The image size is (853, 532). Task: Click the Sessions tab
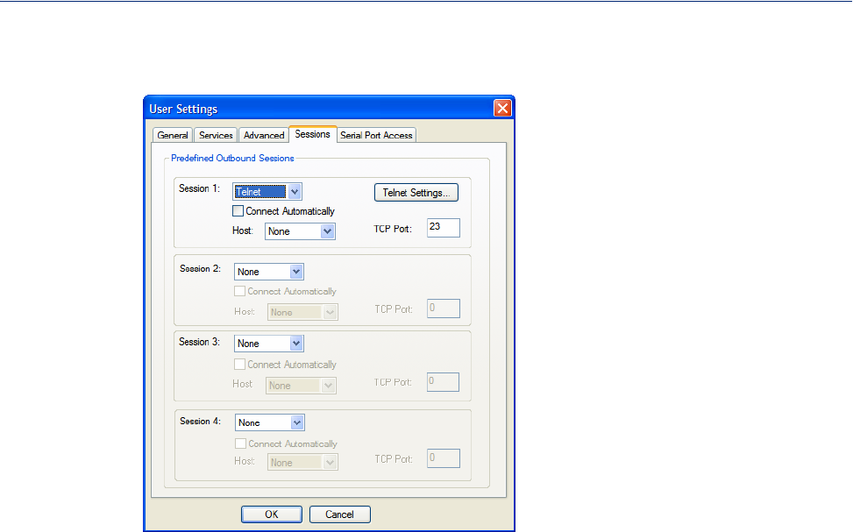click(x=313, y=134)
